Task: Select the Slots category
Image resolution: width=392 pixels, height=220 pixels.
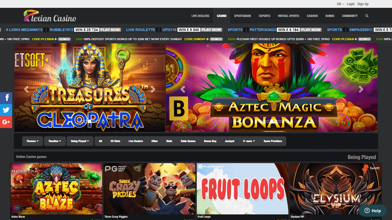Action: coord(169,141)
